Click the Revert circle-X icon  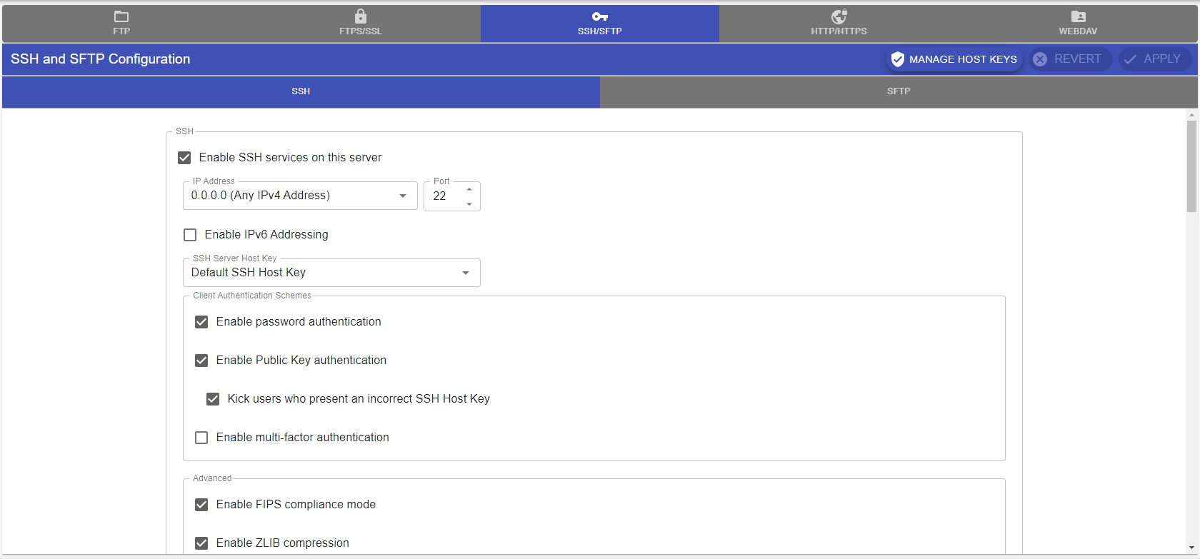[x=1040, y=59]
